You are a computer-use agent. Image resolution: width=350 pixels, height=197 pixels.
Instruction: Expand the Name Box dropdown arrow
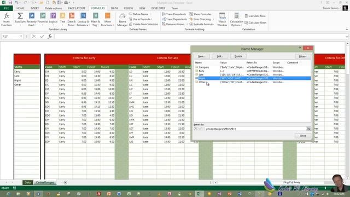click(21, 36)
